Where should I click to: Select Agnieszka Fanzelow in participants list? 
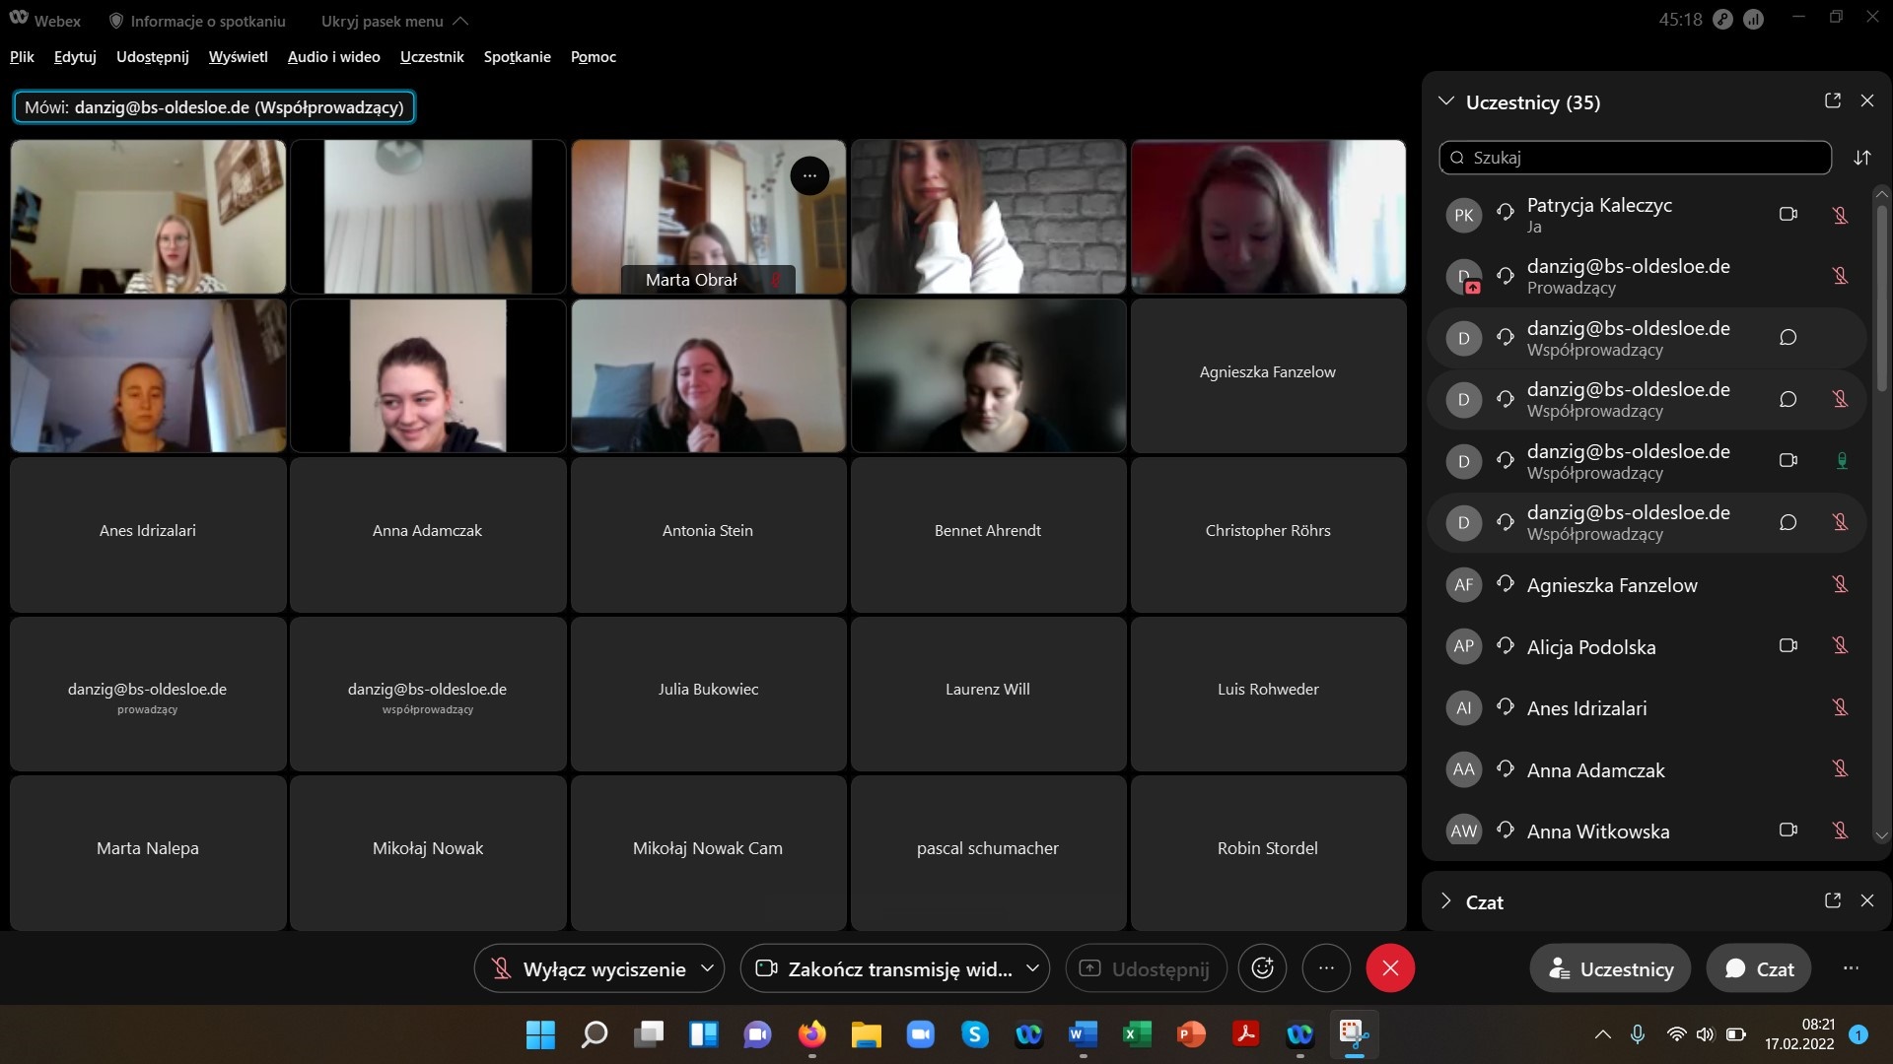[x=1647, y=585]
